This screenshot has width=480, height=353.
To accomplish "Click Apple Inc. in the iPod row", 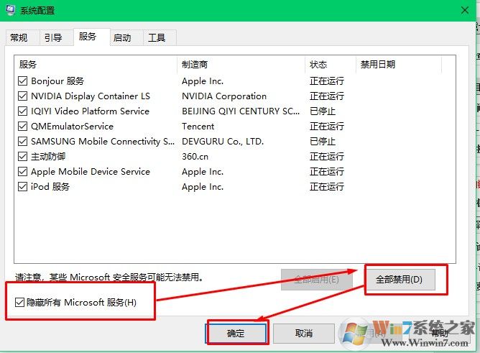I will pos(203,187).
